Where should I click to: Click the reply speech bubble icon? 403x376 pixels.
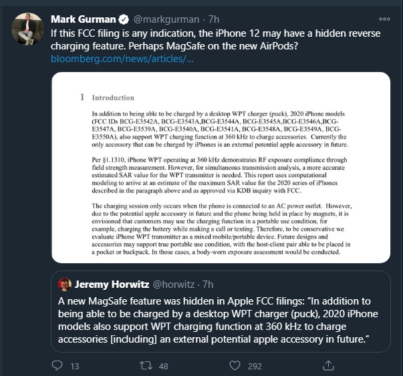click(x=57, y=365)
